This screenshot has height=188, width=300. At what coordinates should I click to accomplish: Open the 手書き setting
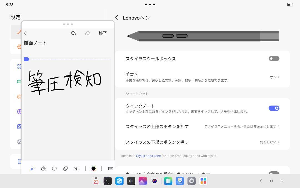tap(202, 77)
